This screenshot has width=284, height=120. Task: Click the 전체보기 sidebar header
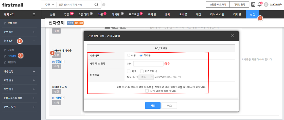[x=9, y=14]
